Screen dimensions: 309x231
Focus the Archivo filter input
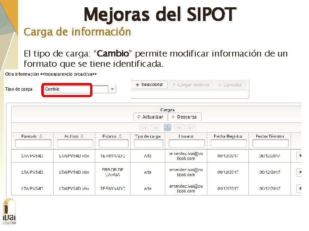tap(75, 143)
